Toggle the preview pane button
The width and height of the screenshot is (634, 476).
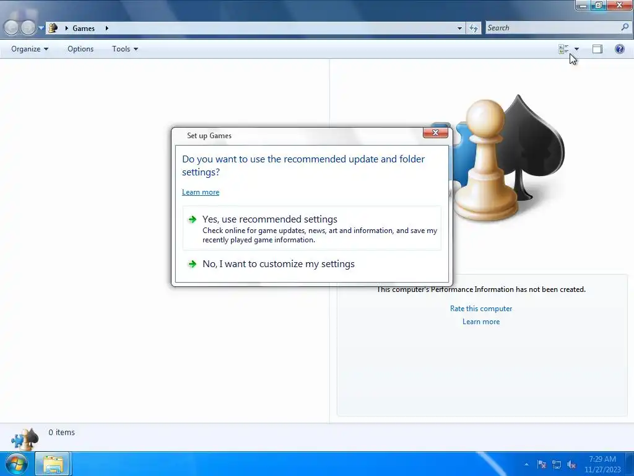tap(597, 49)
